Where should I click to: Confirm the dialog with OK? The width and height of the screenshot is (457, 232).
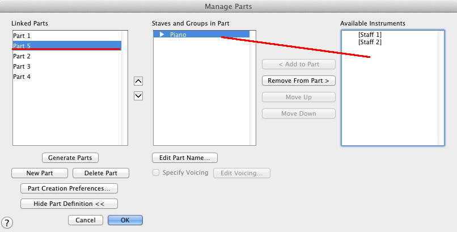[x=125, y=220]
